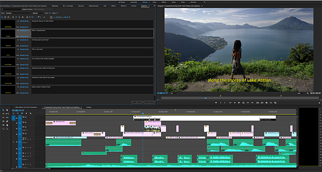
Task: Click the Add Marker icon in Program monitor
Action: click(x=216, y=103)
